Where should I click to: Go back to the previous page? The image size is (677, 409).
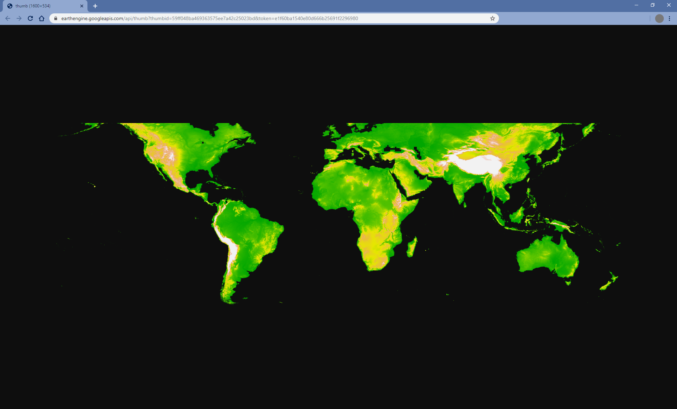point(8,18)
